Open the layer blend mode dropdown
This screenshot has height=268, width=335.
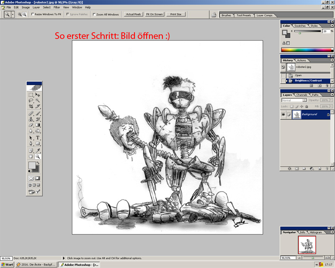click(x=294, y=100)
